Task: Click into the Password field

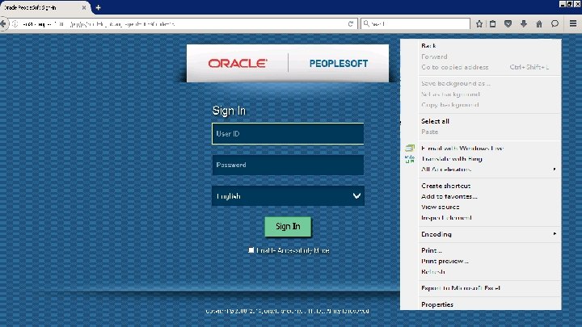Action: 288,165
